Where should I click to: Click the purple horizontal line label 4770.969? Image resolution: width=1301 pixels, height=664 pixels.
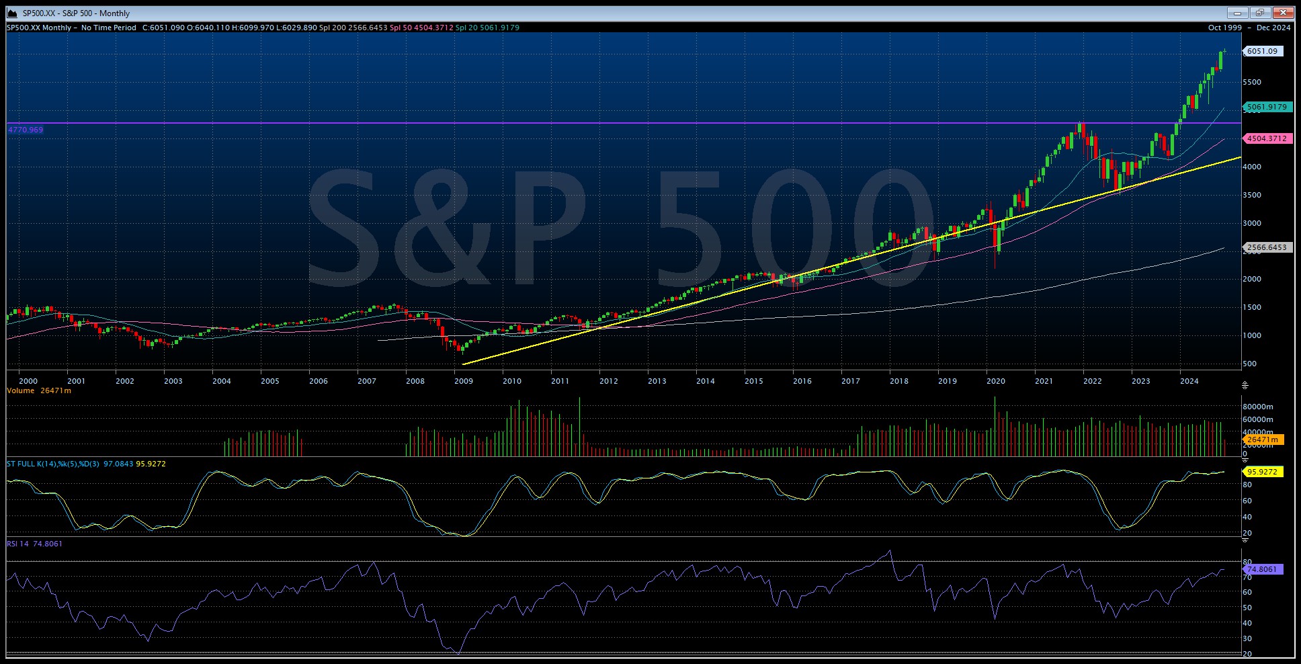tap(25, 128)
